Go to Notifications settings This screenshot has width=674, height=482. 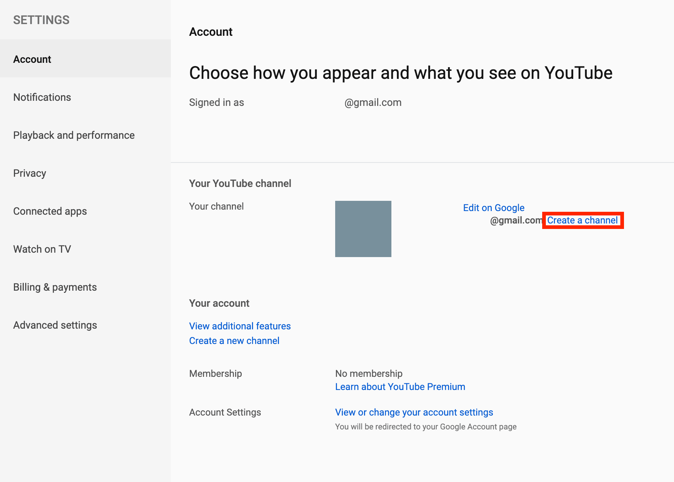(x=42, y=97)
